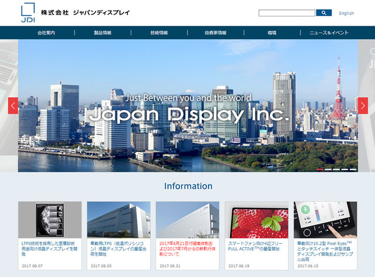The image size is (375, 277).
Task: Open the 2017年6月21日 building thumbnail
Action: click(x=187, y=220)
